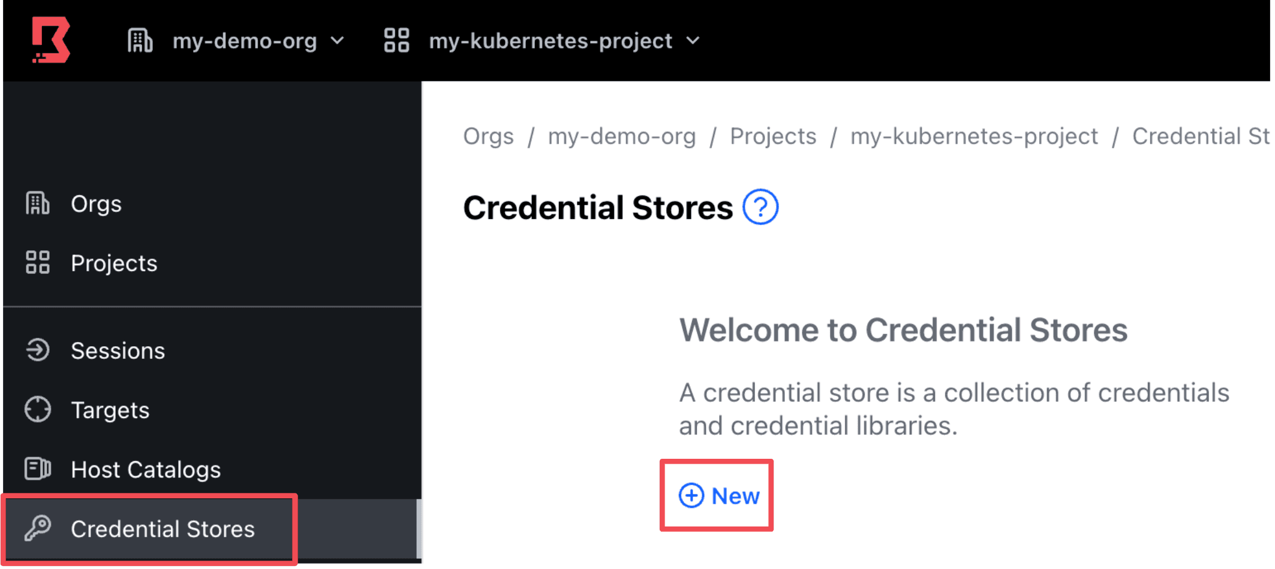The image size is (1275, 569).
Task: Click the Orgs building icon in sidebar
Action: pyautogui.click(x=37, y=204)
